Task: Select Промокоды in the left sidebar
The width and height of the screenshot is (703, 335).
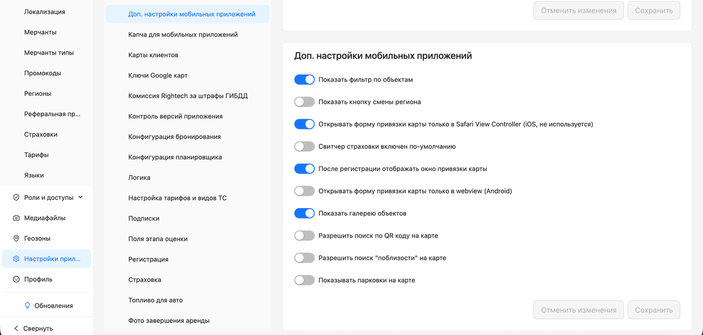Action: coord(43,73)
